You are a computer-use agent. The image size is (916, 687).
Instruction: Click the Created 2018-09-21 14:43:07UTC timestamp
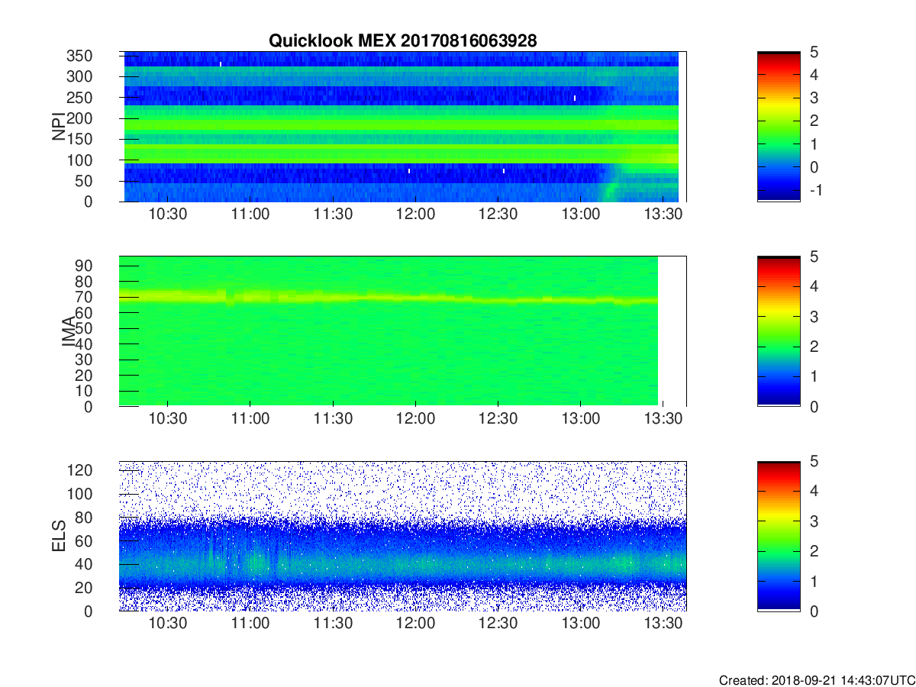tap(817, 679)
